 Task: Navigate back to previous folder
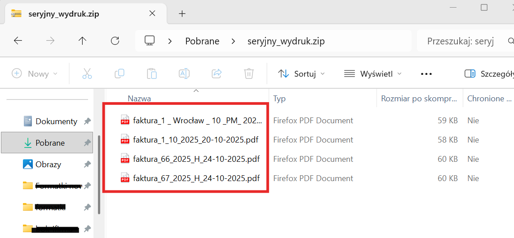coord(18,41)
